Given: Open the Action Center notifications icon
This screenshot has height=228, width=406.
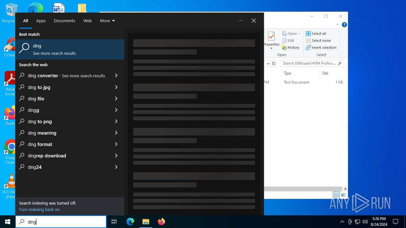Looking at the screenshot, I should pyautogui.click(x=396, y=222).
